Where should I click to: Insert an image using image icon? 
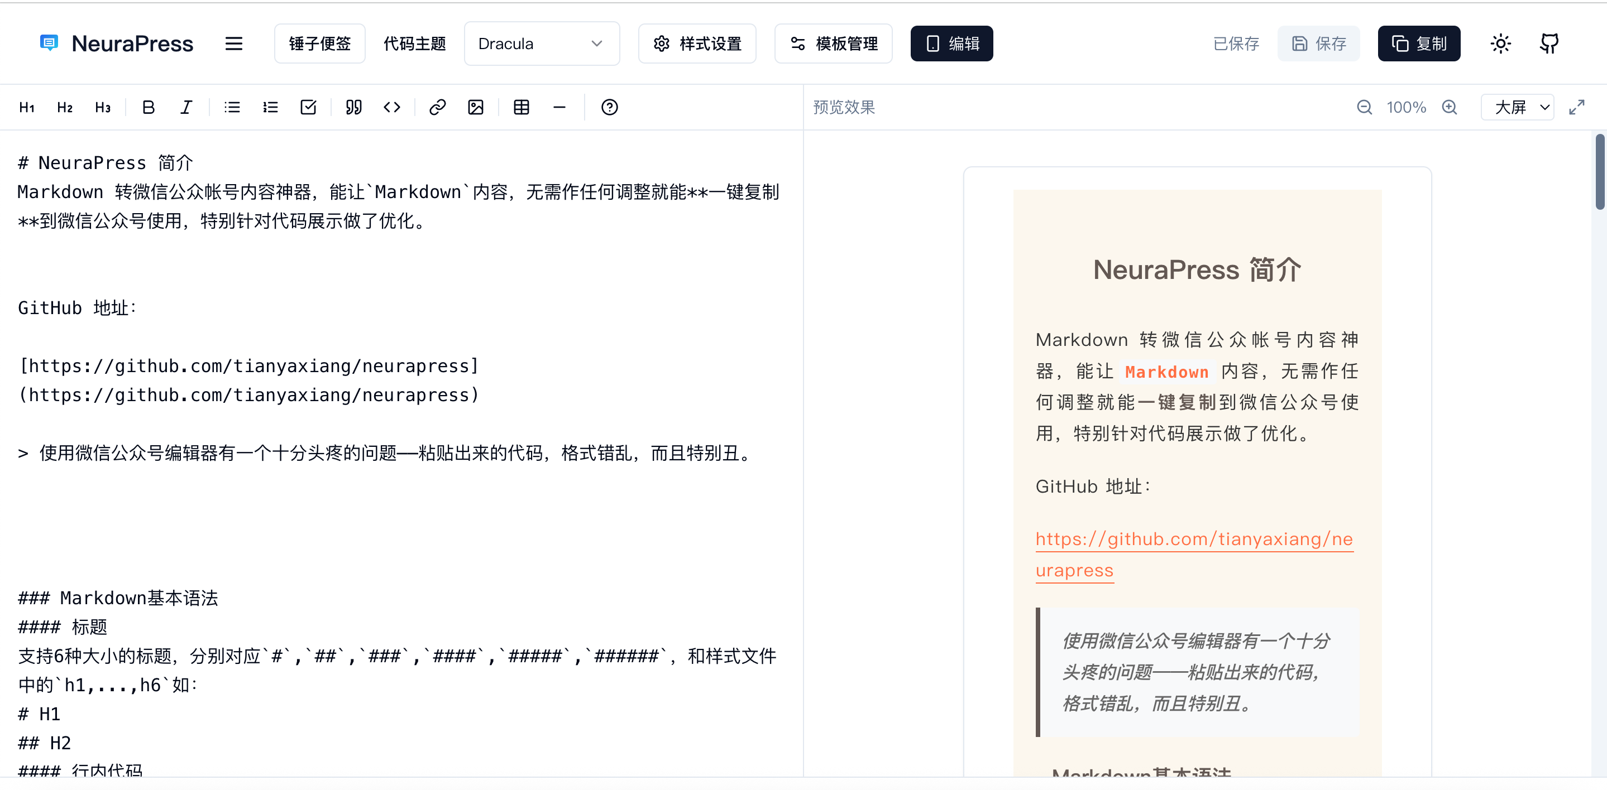(475, 107)
